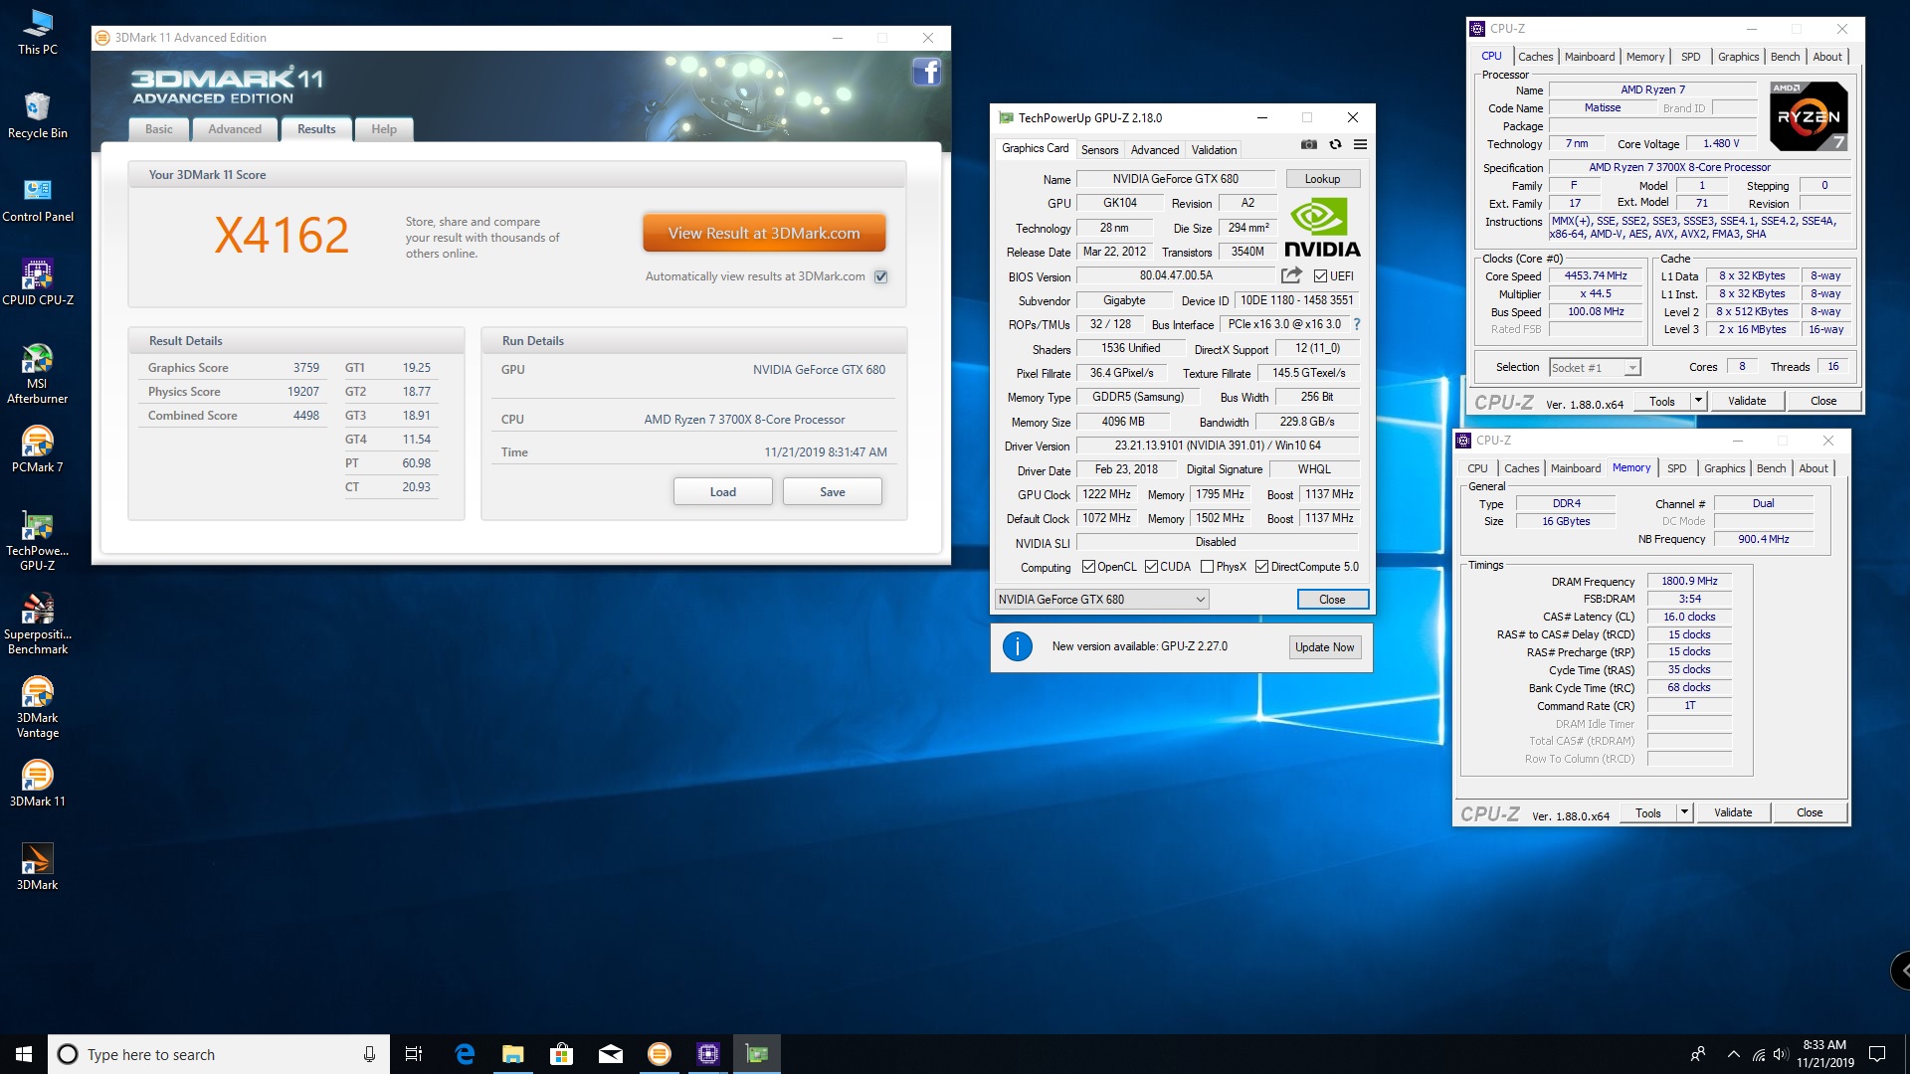Click Validate in the top CPU-Z window

1747,401
